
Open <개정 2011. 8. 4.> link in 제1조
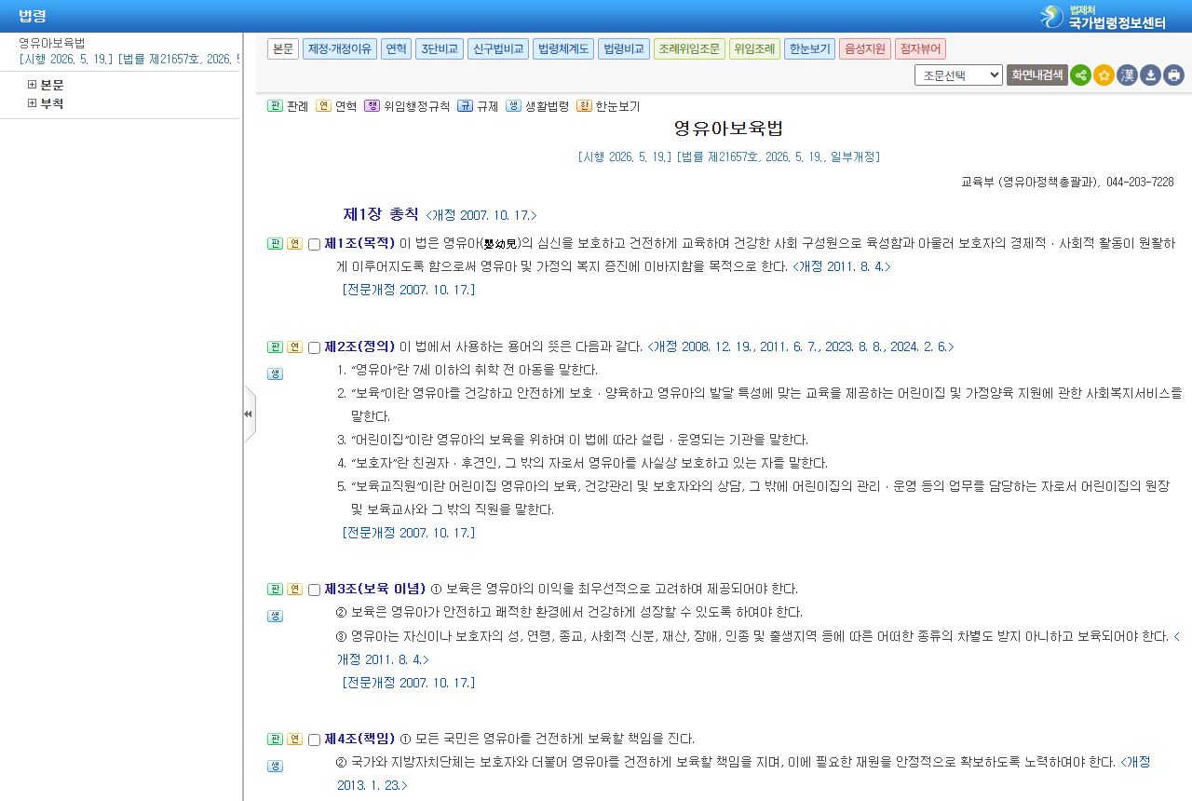(842, 266)
